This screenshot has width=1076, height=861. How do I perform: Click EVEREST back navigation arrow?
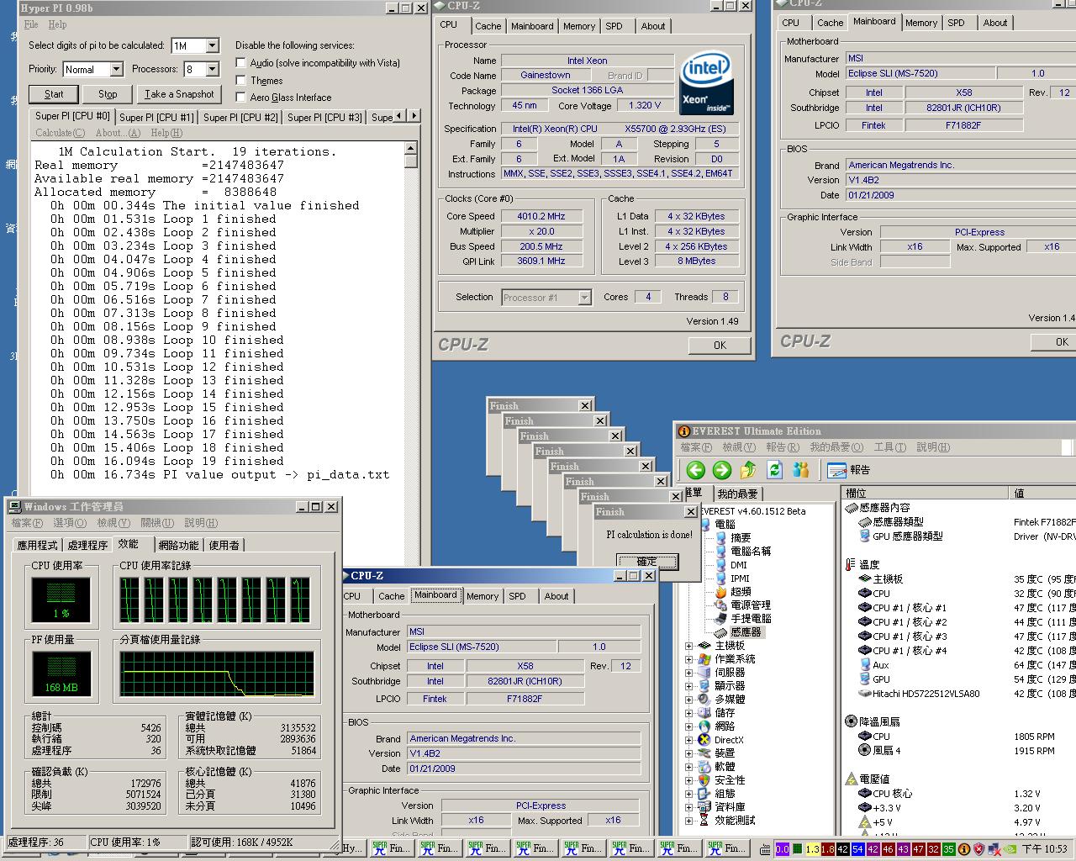[x=695, y=470]
